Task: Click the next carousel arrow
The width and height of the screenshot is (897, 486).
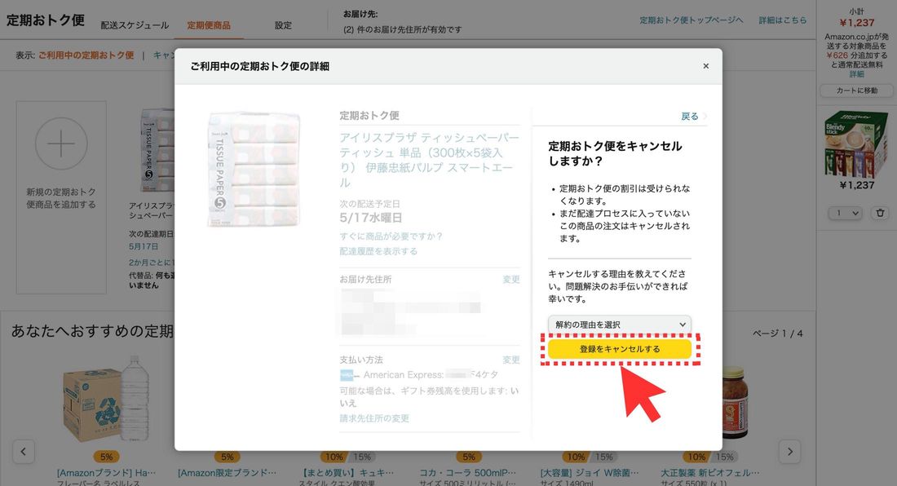Action: point(790,451)
